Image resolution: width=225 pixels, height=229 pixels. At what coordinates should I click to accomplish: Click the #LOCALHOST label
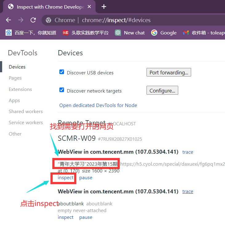pos(122,124)
